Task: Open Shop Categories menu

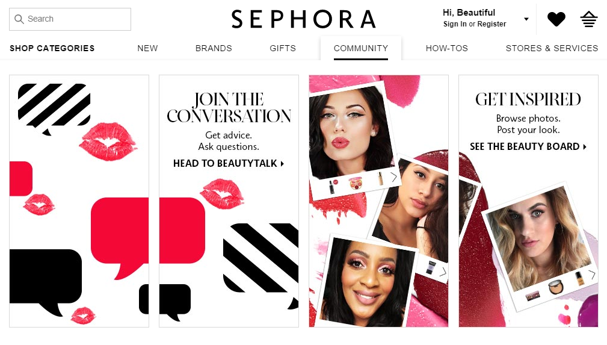Action: coord(52,48)
